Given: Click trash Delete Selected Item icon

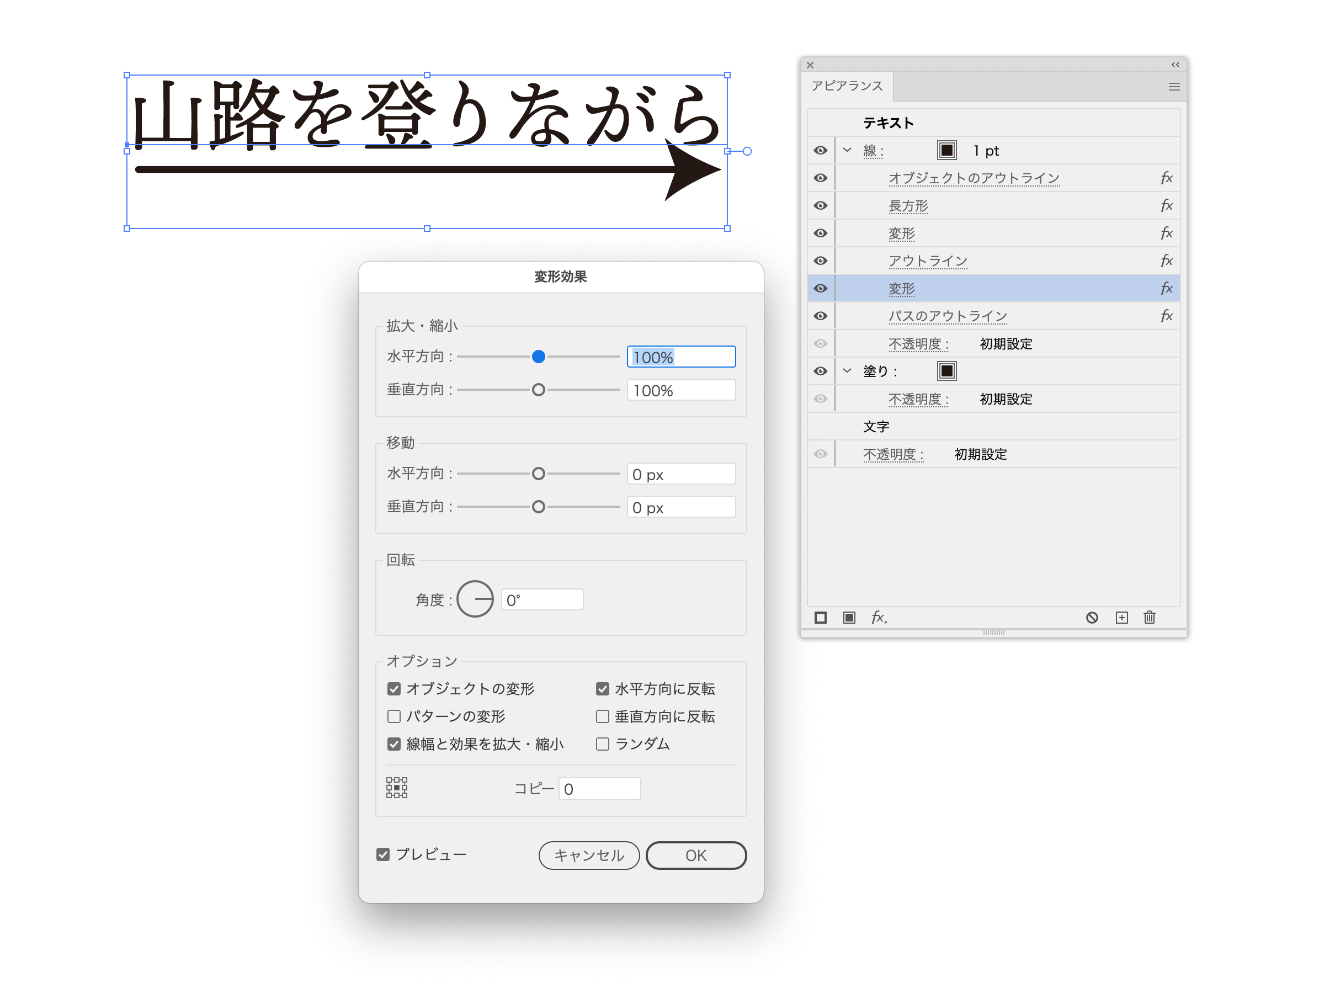Looking at the screenshot, I should coord(1150,617).
